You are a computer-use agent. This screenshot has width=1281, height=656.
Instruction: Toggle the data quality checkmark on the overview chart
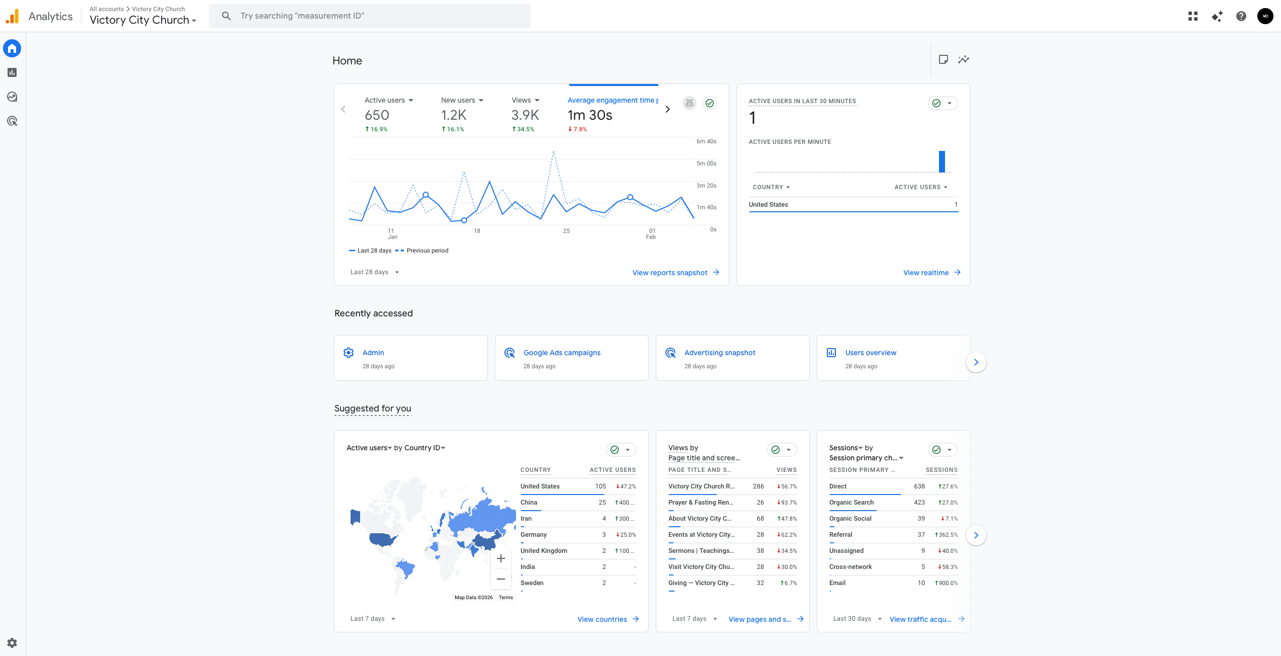[709, 103]
